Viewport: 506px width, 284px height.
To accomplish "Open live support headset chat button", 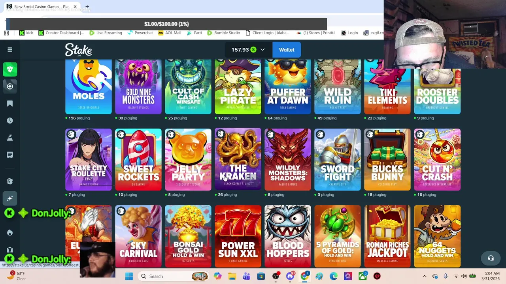I will pyautogui.click(x=491, y=259).
